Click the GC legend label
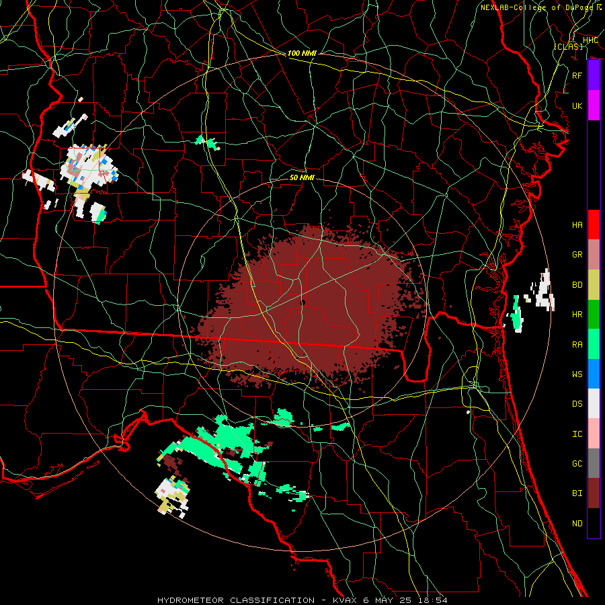Viewport: 605px width, 605px height. pyautogui.click(x=577, y=463)
